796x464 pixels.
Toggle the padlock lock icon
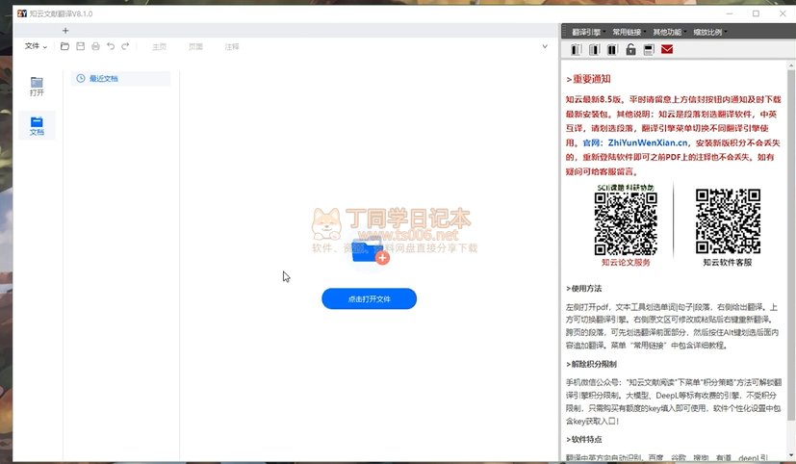(x=630, y=49)
